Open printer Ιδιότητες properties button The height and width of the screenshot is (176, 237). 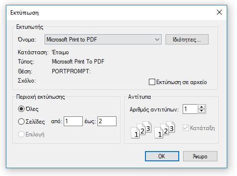[187, 40]
